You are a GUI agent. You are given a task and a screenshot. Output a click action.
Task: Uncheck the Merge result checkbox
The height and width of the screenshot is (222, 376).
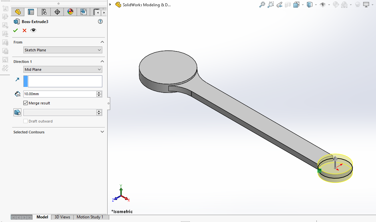[x=26, y=103]
